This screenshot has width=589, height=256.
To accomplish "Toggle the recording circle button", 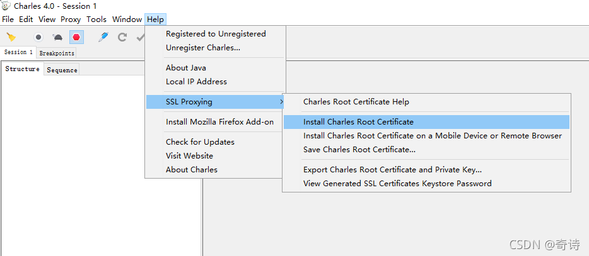I will [x=38, y=37].
